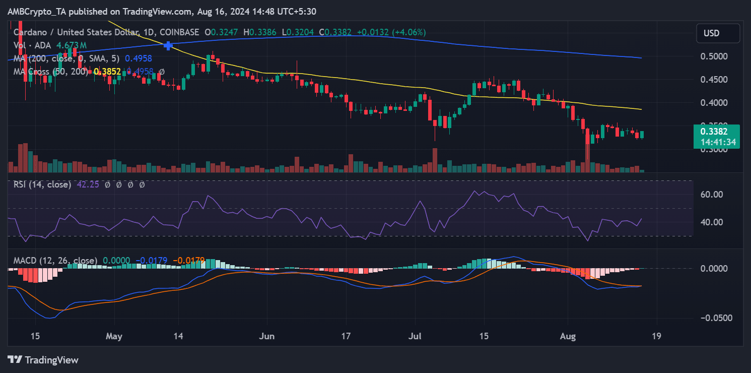Click the 0.4500 price axis label
Image resolution: width=751 pixels, height=373 pixels.
point(715,80)
